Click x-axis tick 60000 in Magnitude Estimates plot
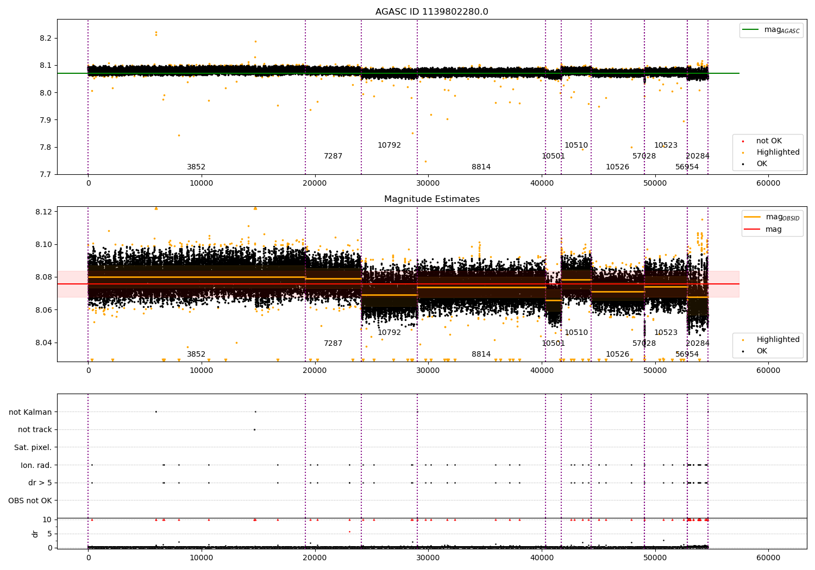 (x=768, y=371)
